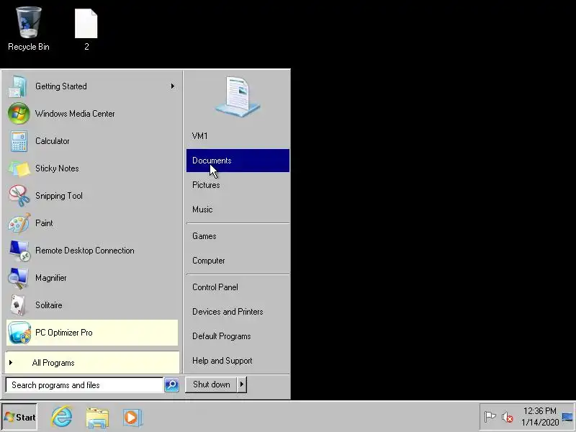Click the Search programs and files box
This screenshot has height=432, width=576.
pos(84,385)
